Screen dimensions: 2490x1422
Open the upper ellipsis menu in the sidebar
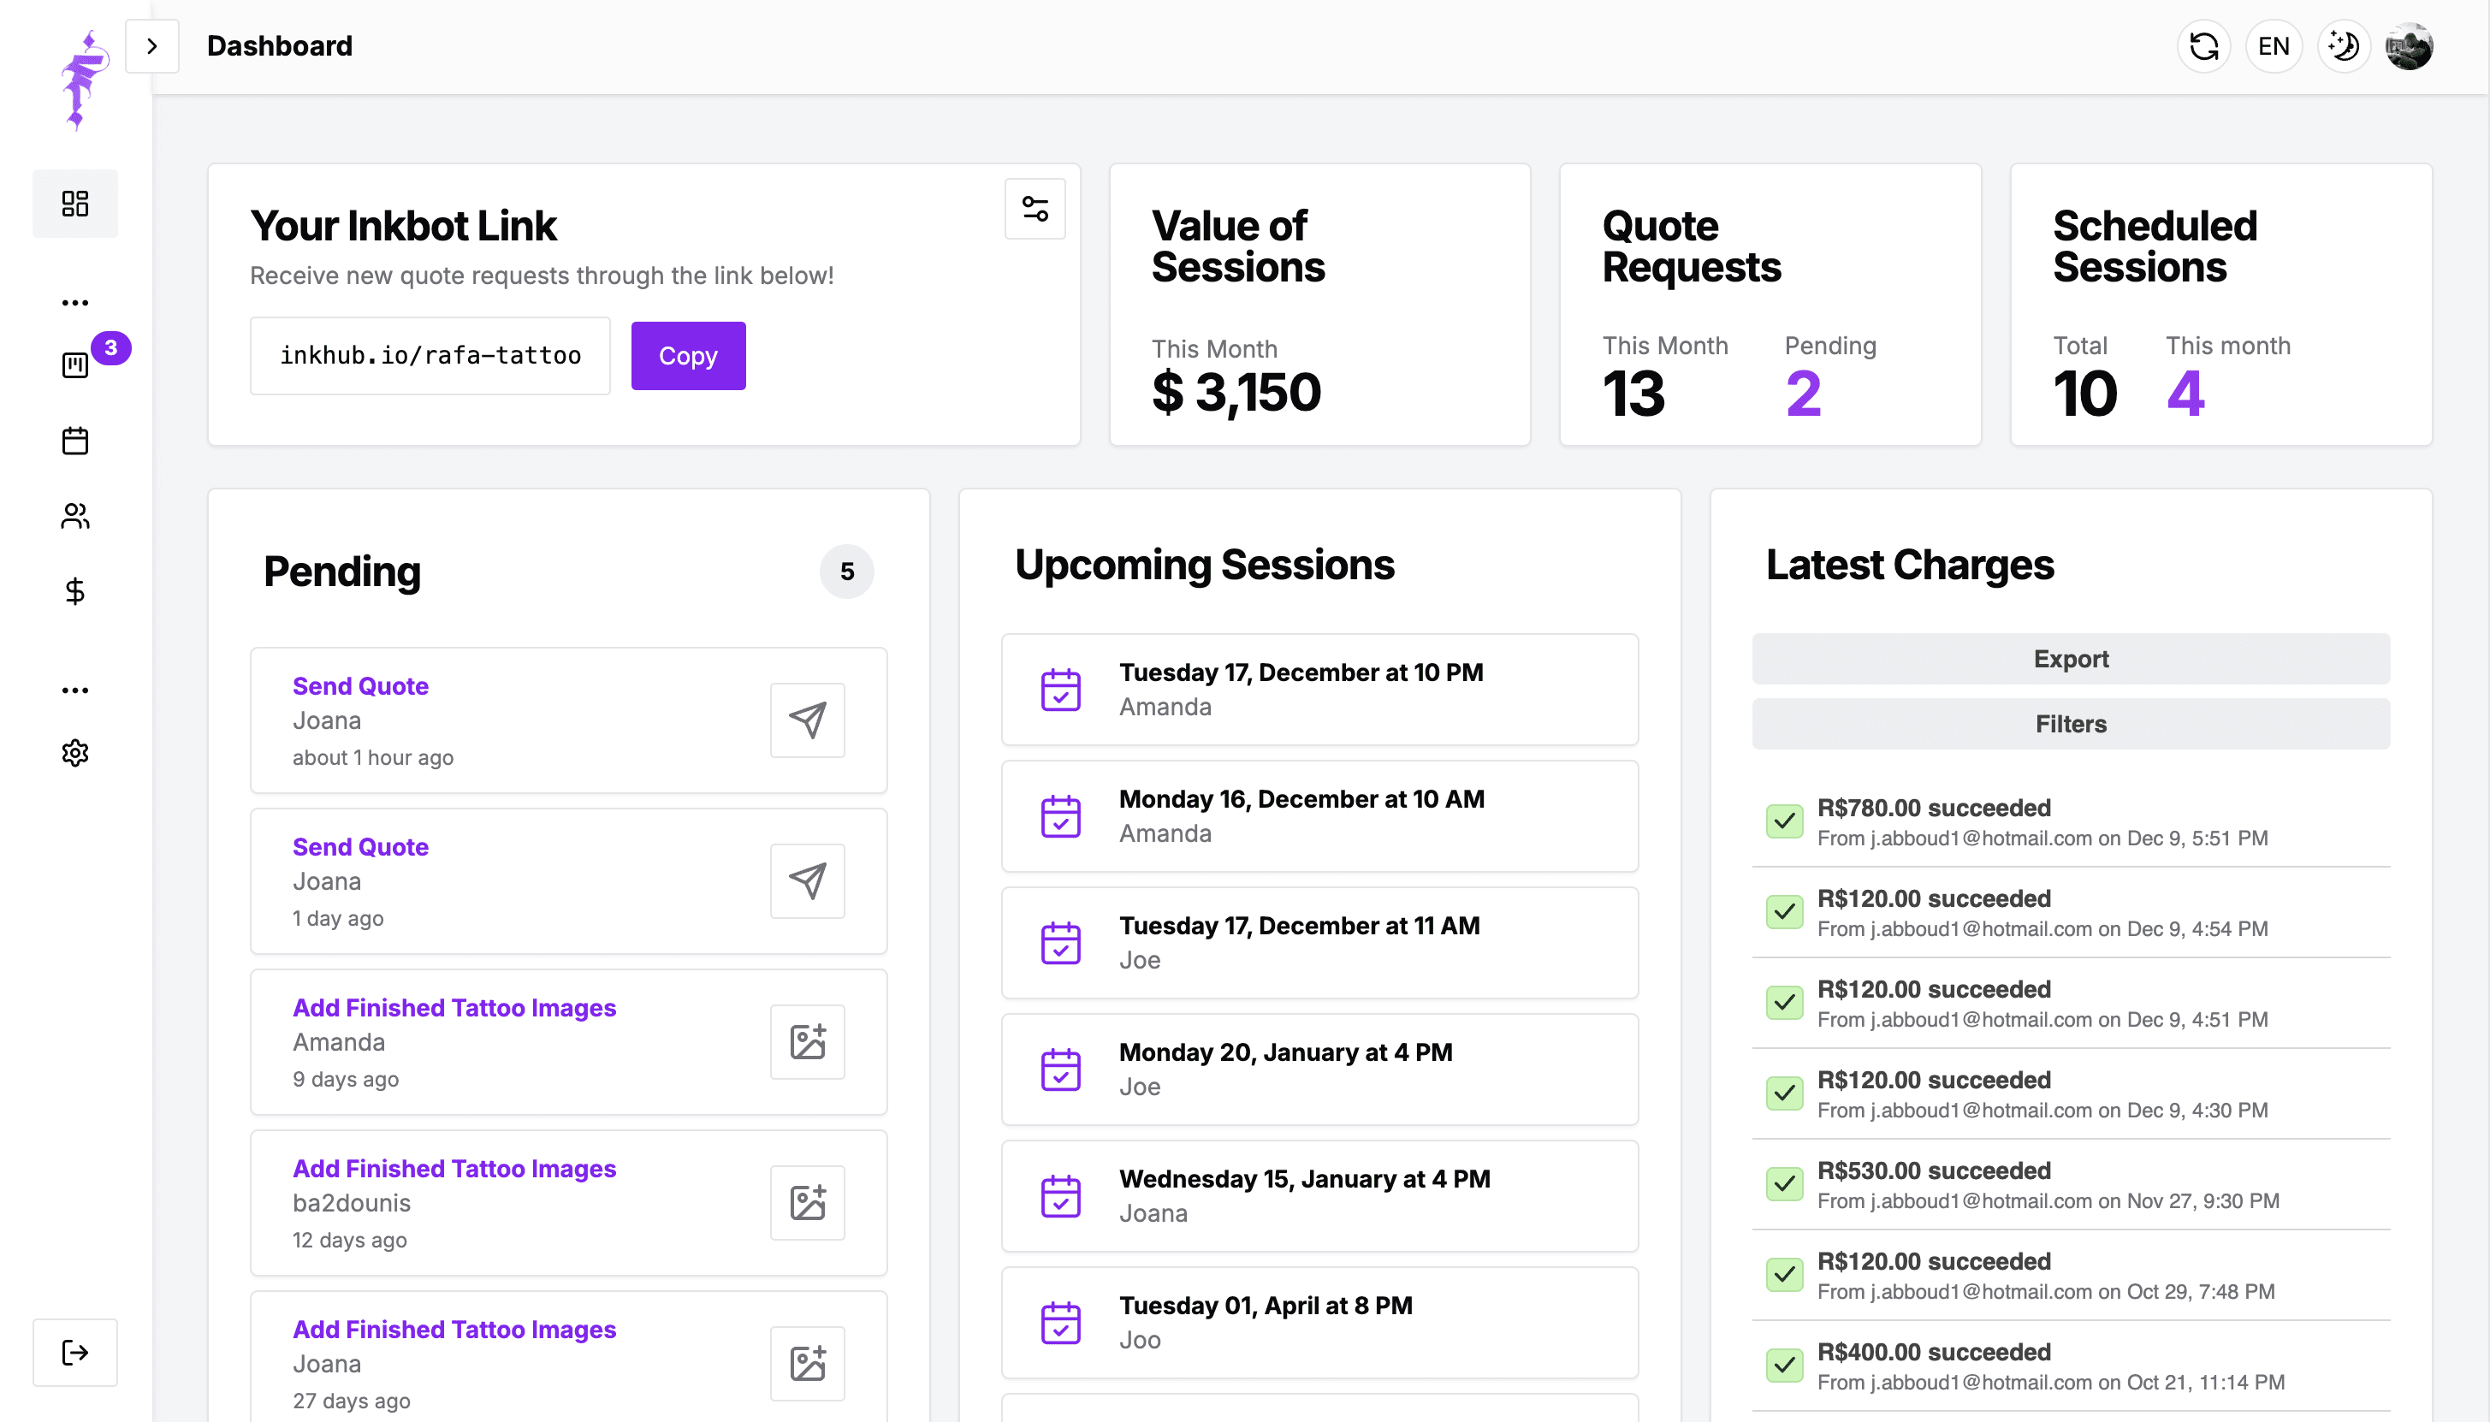click(x=75, y=301)
